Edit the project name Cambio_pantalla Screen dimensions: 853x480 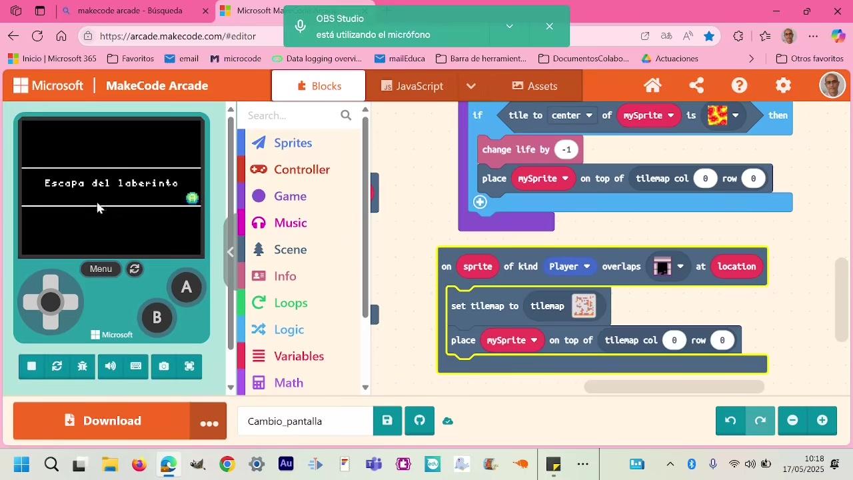(x=305, y=421)
